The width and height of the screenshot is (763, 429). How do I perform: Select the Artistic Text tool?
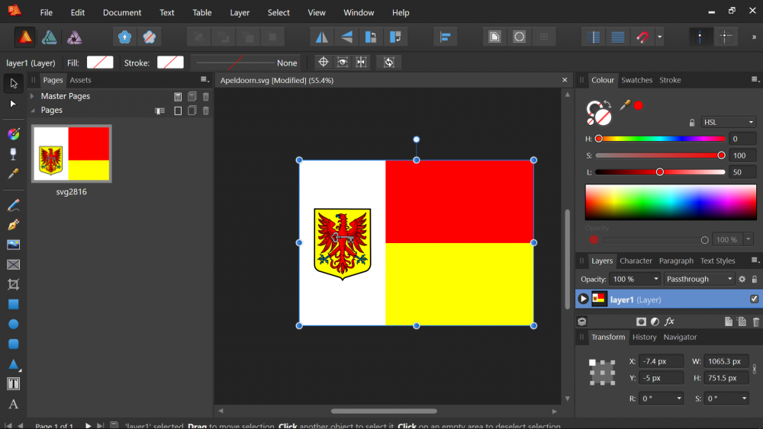point(13,404)
